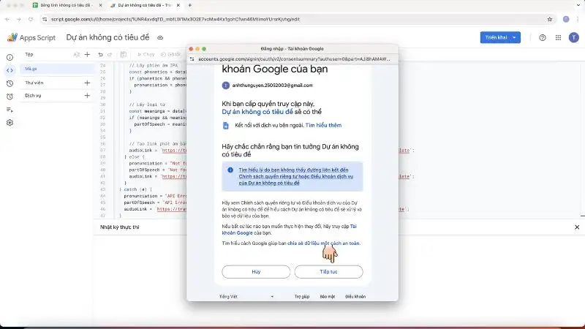Click the Tiếp tục button in consent dialog
The width and height of the screenshot is (585, 329).
(328, 271)
